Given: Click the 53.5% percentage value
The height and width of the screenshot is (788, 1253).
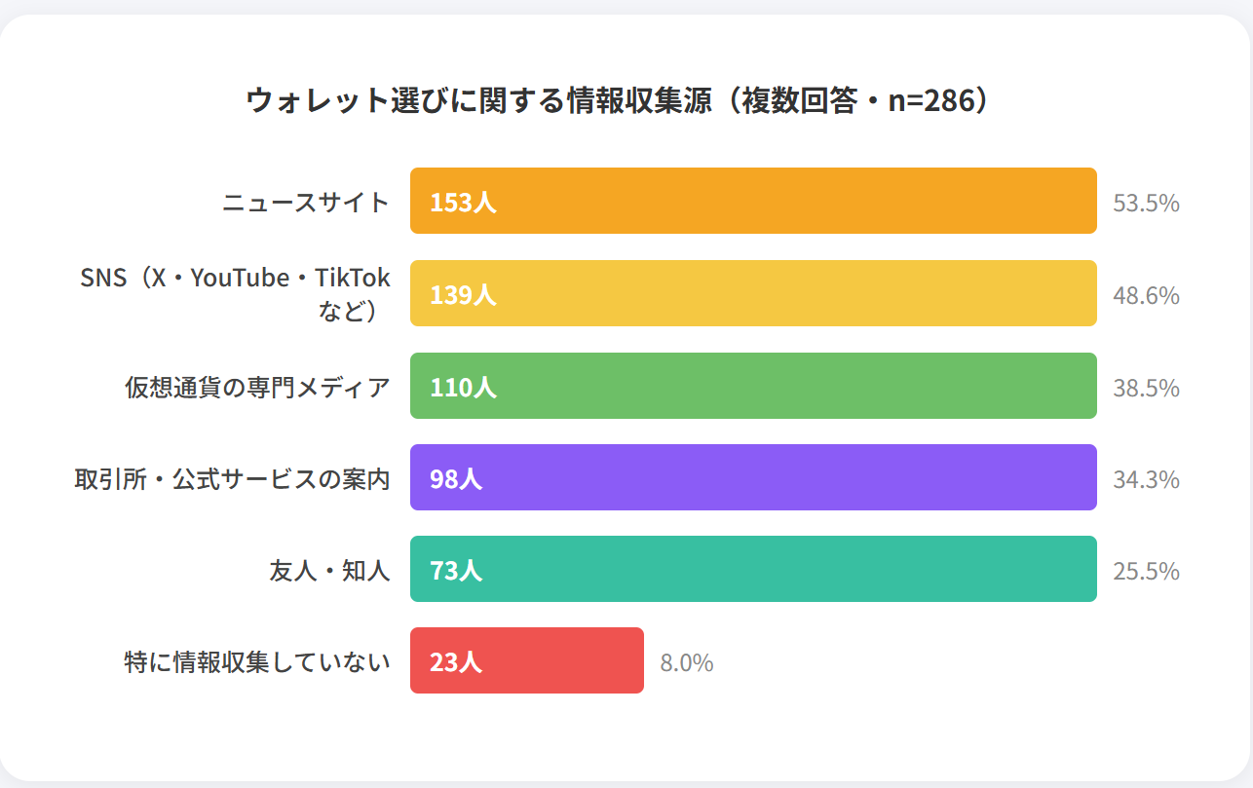Looking at the screenshot, I should [x=1146, y=204].
